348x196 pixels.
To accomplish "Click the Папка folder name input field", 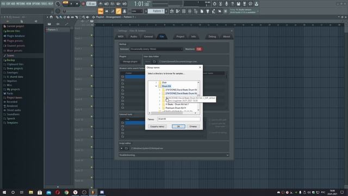I will coord(179,119).
